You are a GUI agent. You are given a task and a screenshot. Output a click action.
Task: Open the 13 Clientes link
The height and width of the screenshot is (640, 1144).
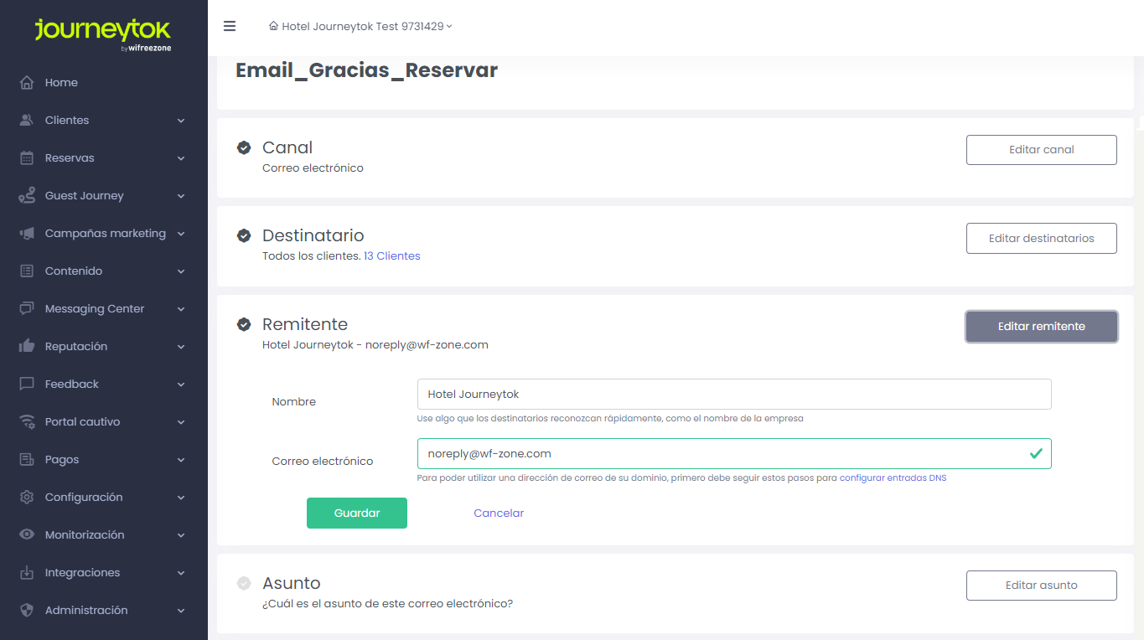(391, 255)
